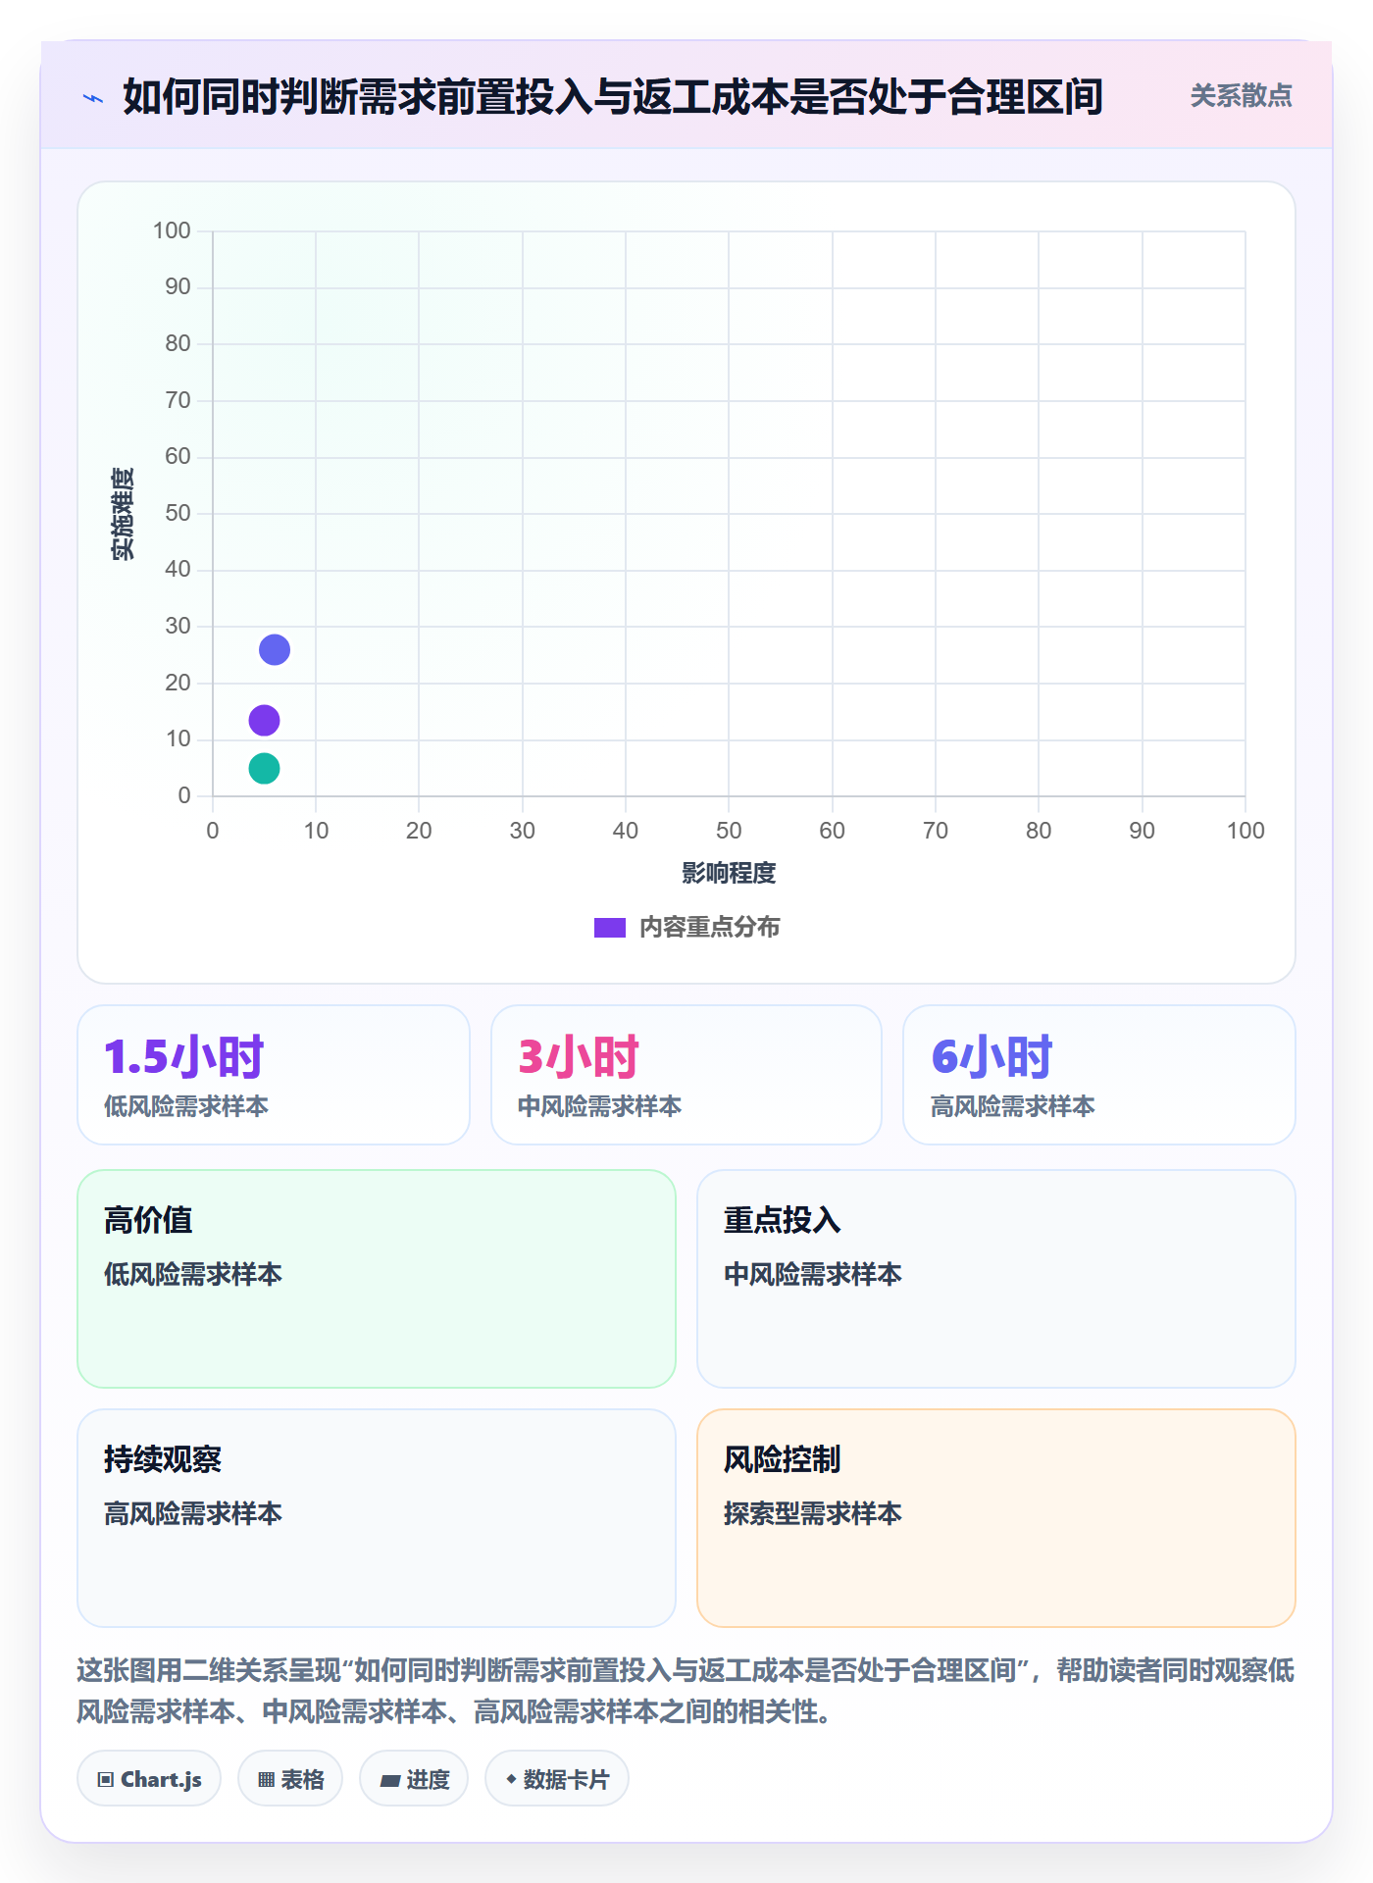The image size is (1373, 1883).
Task: Click the Chart.js tag chip
Action: point(149,1778)
